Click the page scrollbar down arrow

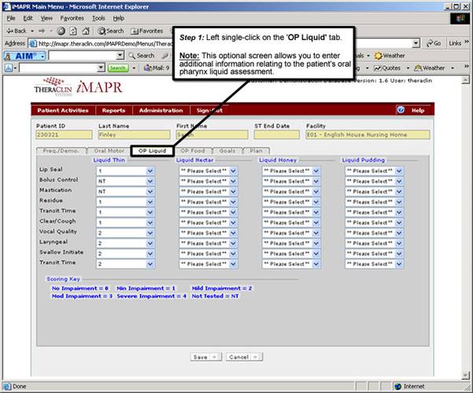[465, 375]
